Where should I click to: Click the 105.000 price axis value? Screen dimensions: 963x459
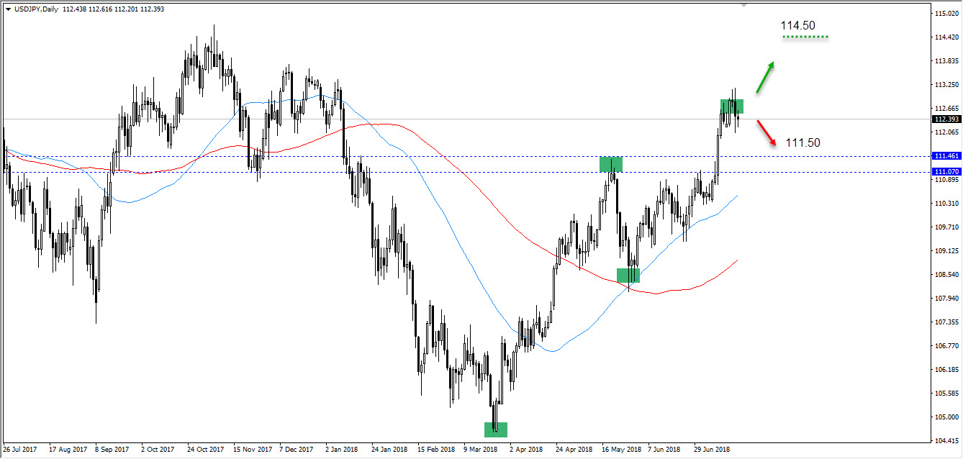(x=945, y=417)
